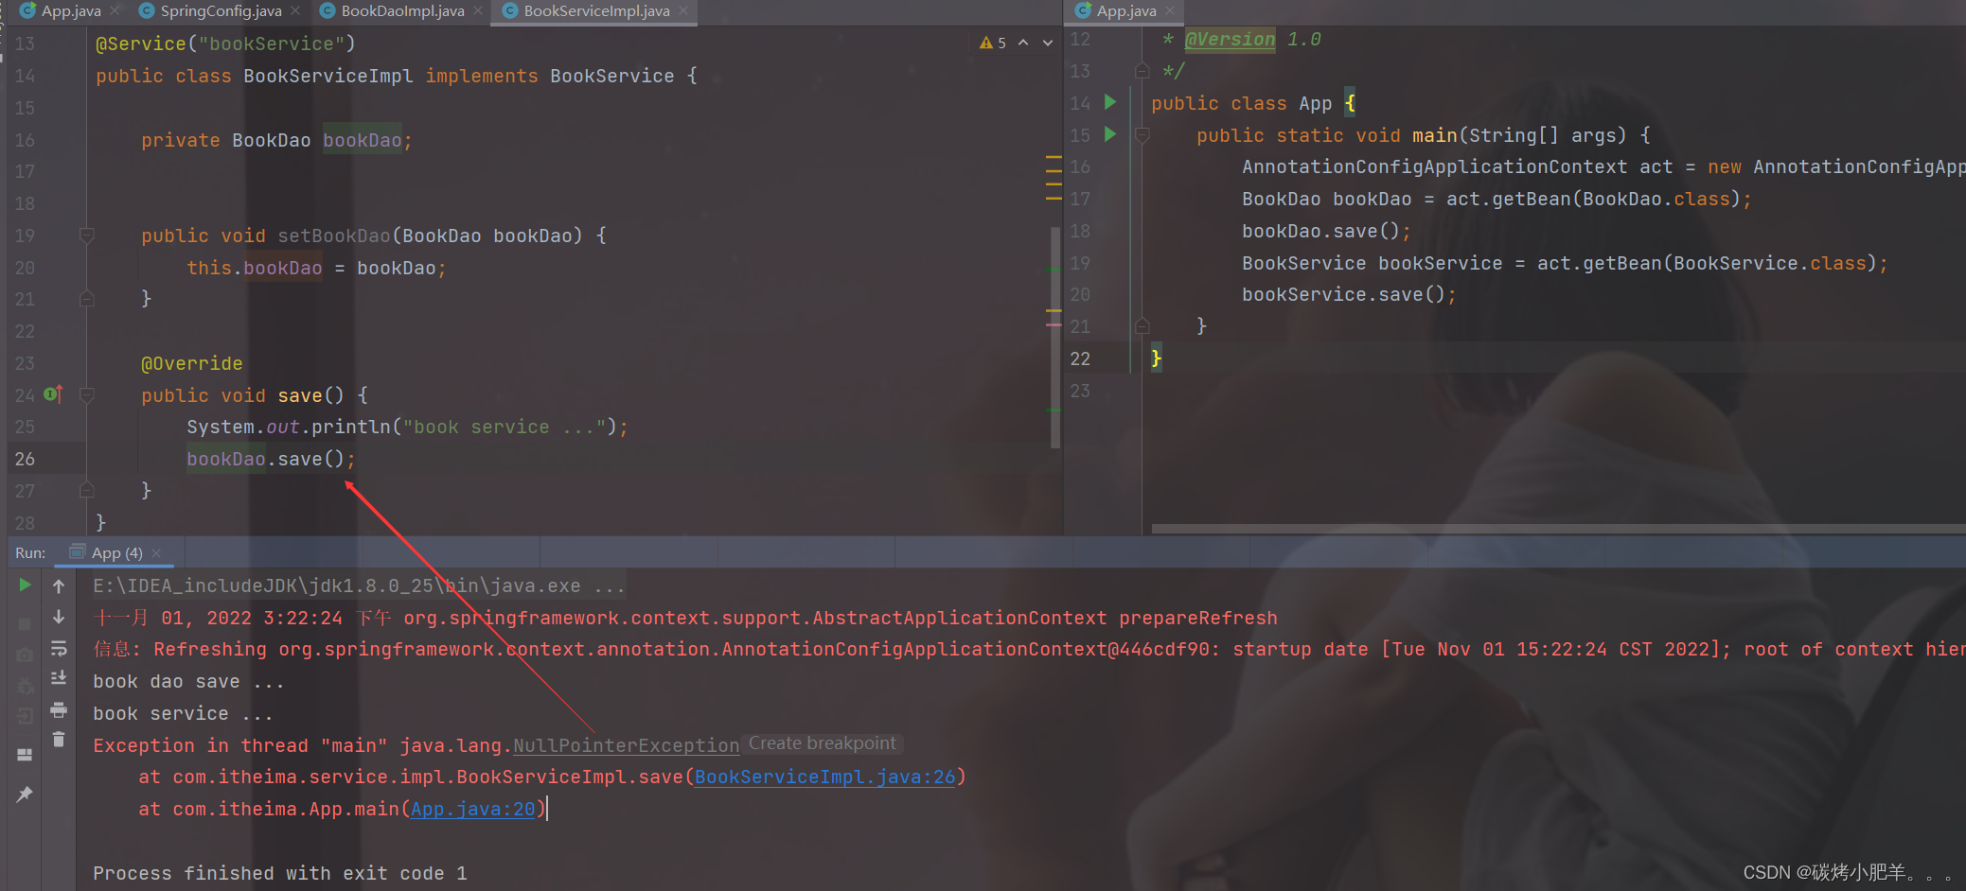Close the BookDaoImpl.java tab

[478, 10]
